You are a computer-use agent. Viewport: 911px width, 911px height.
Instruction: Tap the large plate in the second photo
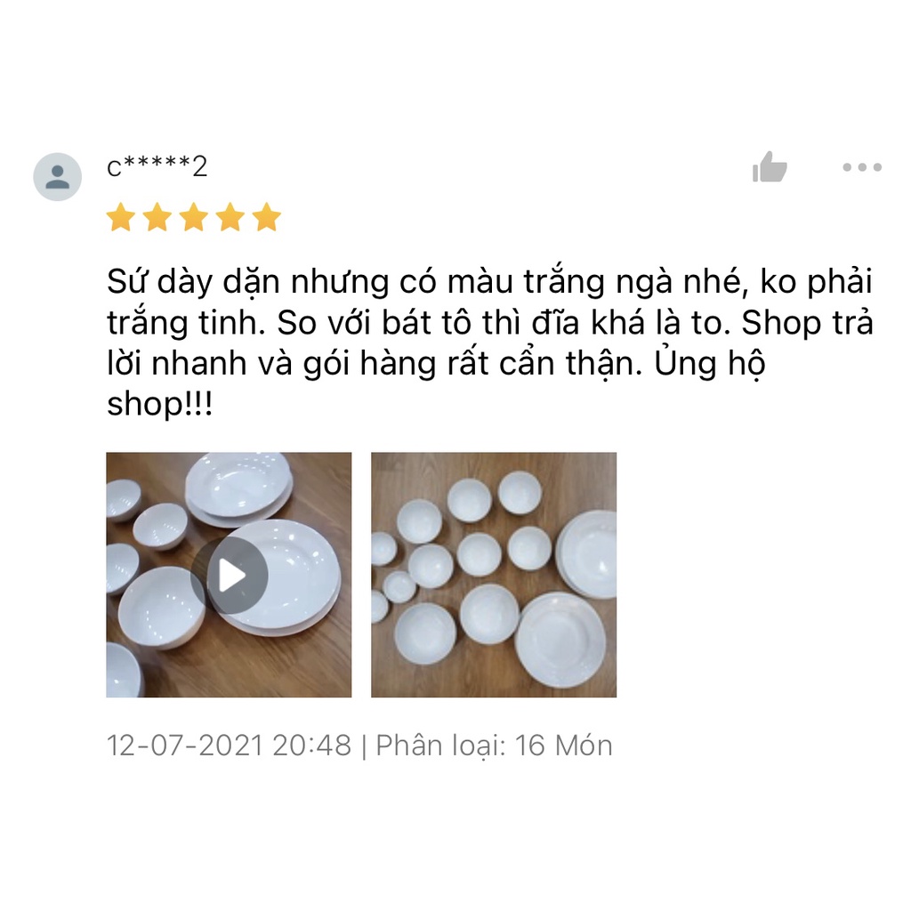coord(560,639)
